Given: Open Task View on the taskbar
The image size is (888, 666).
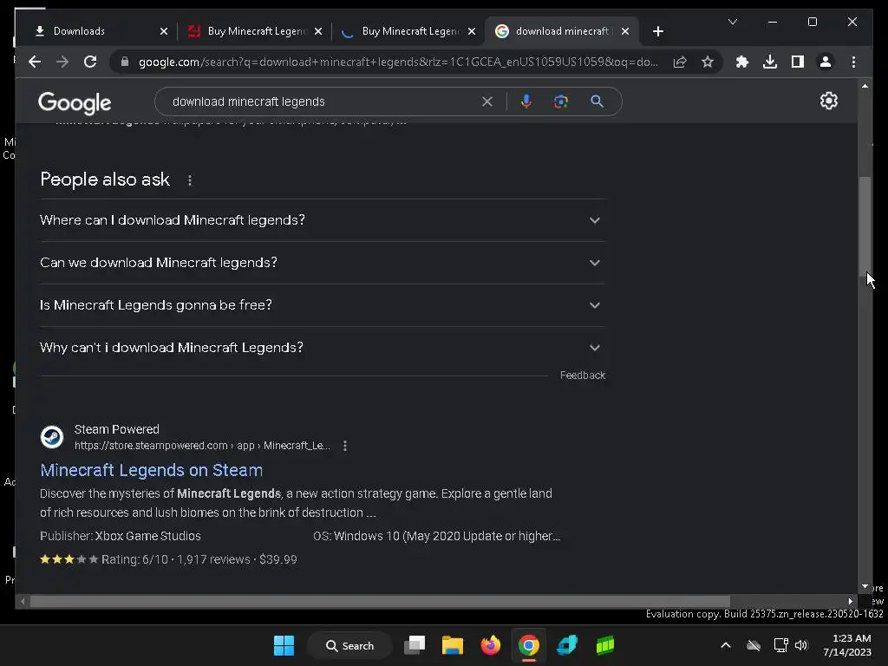Looking at the screenshot, I should point(415,645).
